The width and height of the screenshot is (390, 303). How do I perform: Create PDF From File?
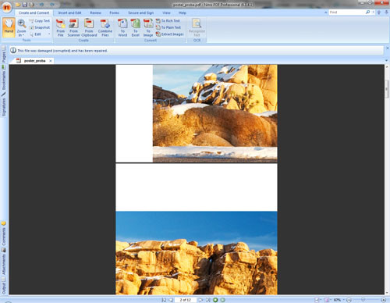(61, 27)
